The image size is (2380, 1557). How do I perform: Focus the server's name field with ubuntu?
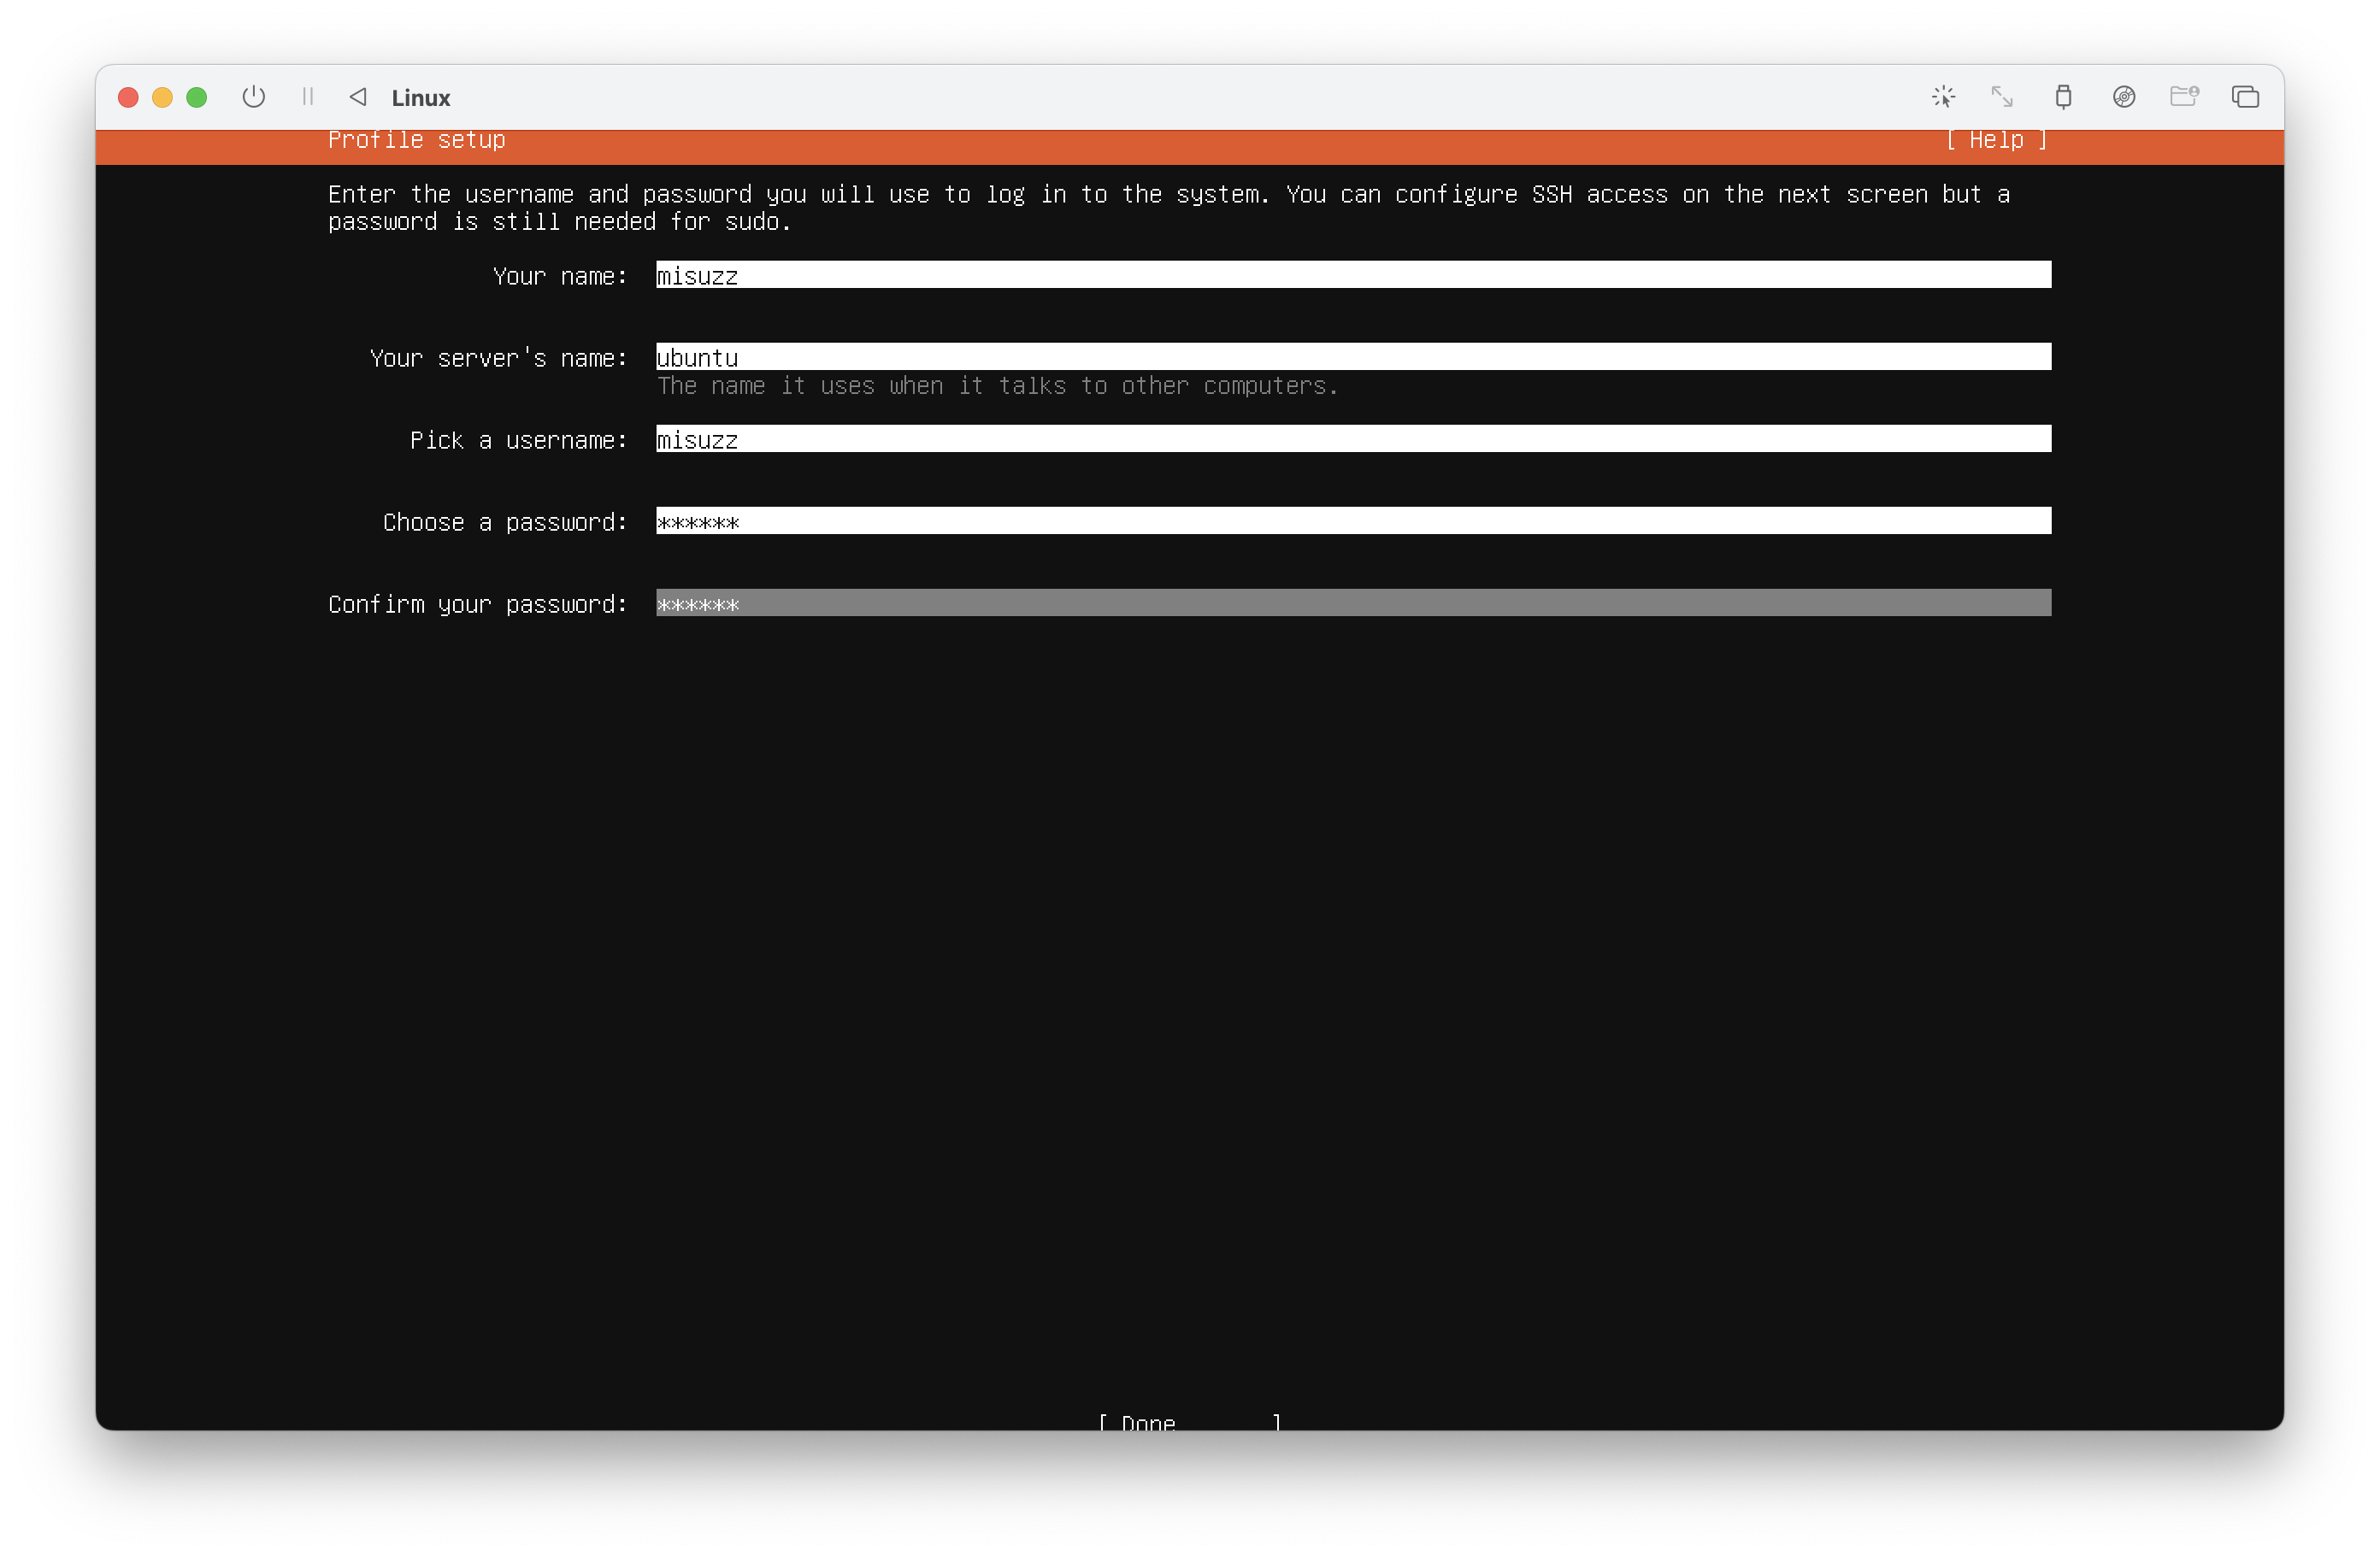coord(1352,356)
